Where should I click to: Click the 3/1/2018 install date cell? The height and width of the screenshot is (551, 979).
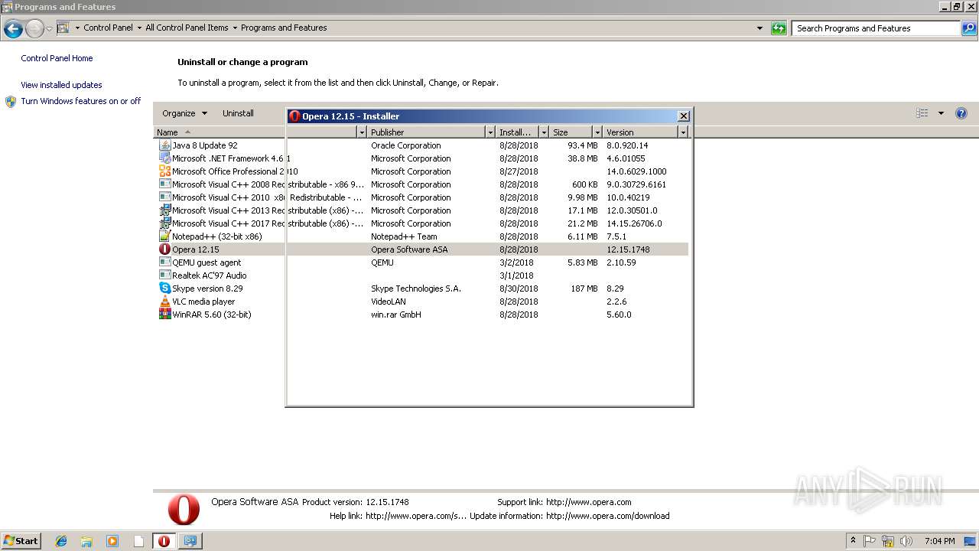[516, 275]
